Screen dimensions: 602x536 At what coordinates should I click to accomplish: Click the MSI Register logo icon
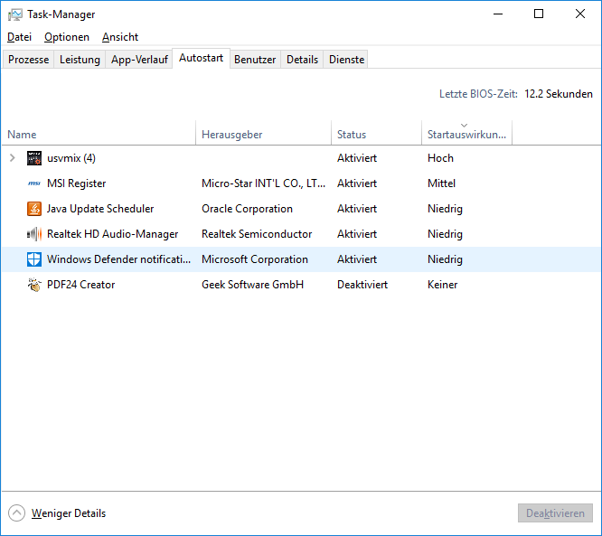(x=34, y=183)
